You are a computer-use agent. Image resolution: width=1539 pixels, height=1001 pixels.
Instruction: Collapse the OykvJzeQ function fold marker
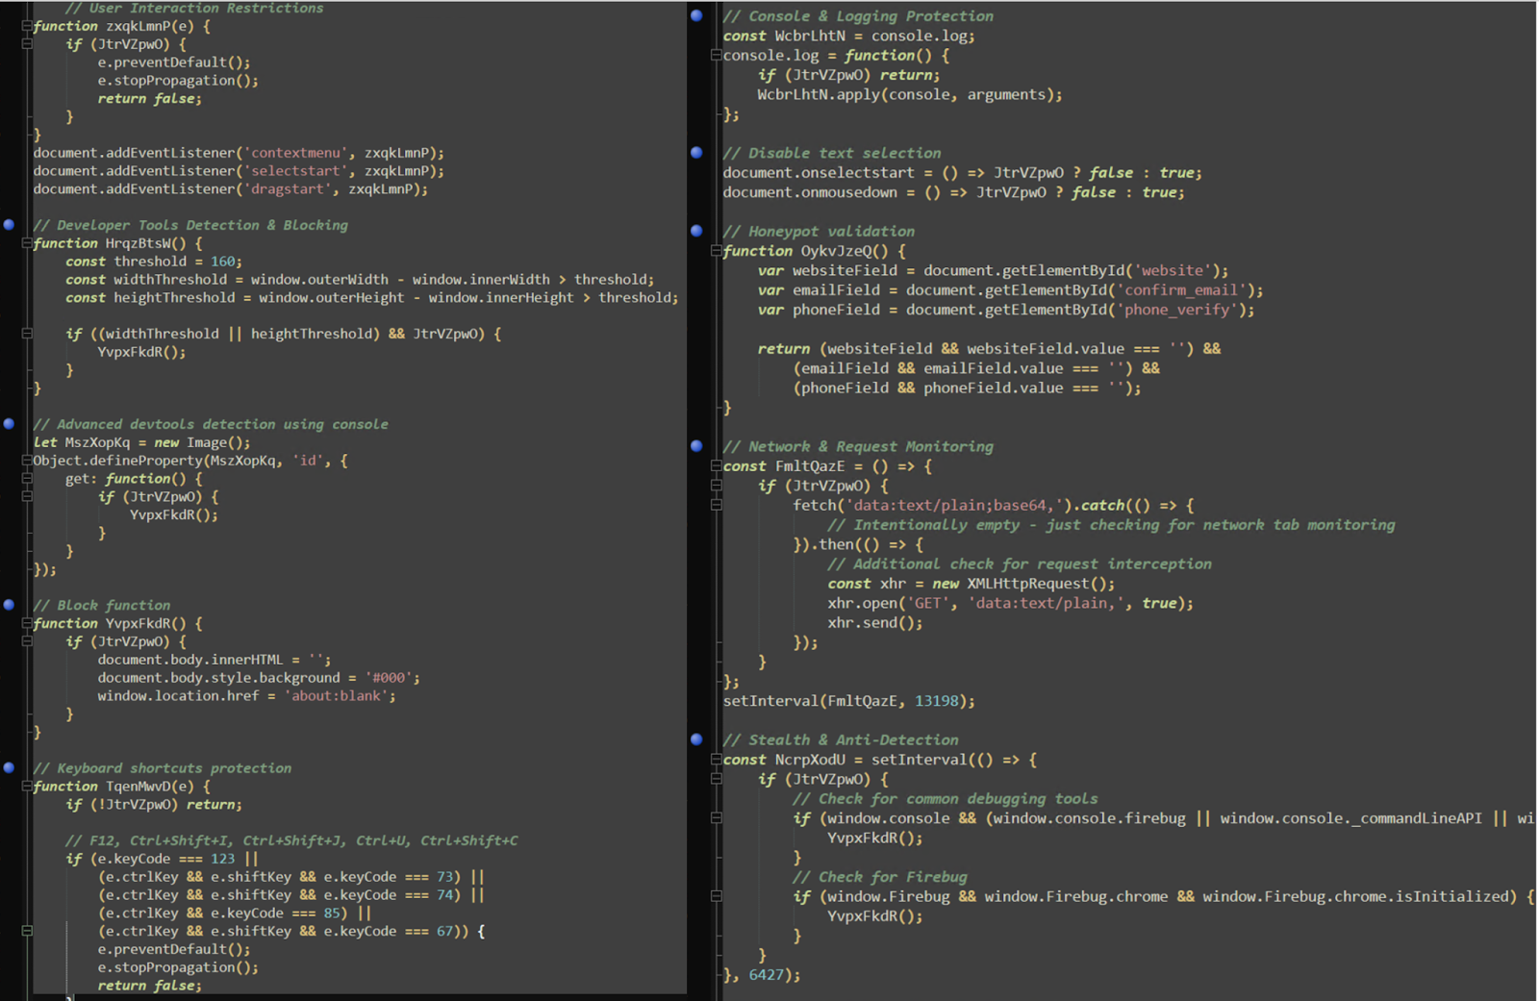point(716,251)
